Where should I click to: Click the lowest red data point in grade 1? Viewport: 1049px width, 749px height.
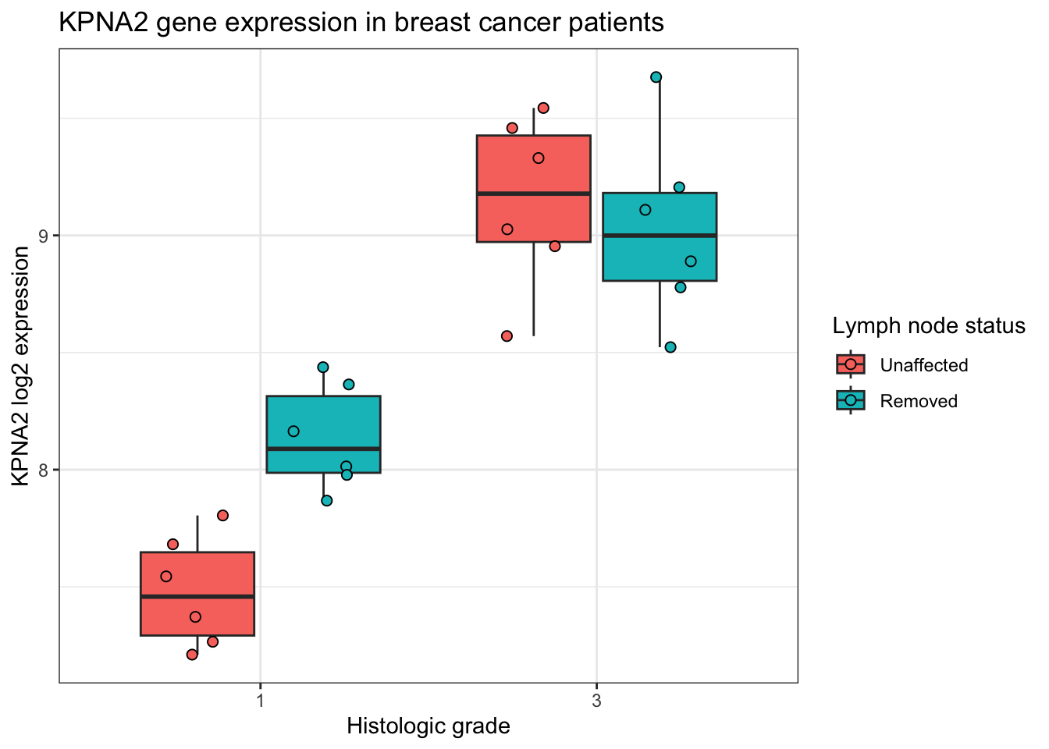[192, 655]
